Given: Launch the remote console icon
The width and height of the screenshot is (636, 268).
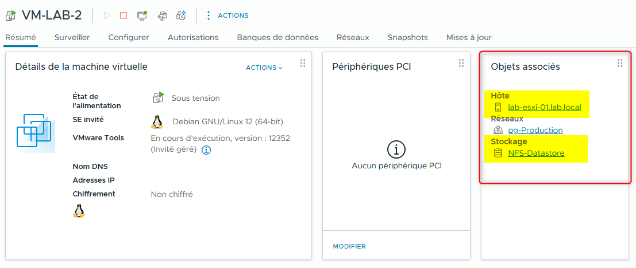Looking at the screenshot, I should [142, 16].
